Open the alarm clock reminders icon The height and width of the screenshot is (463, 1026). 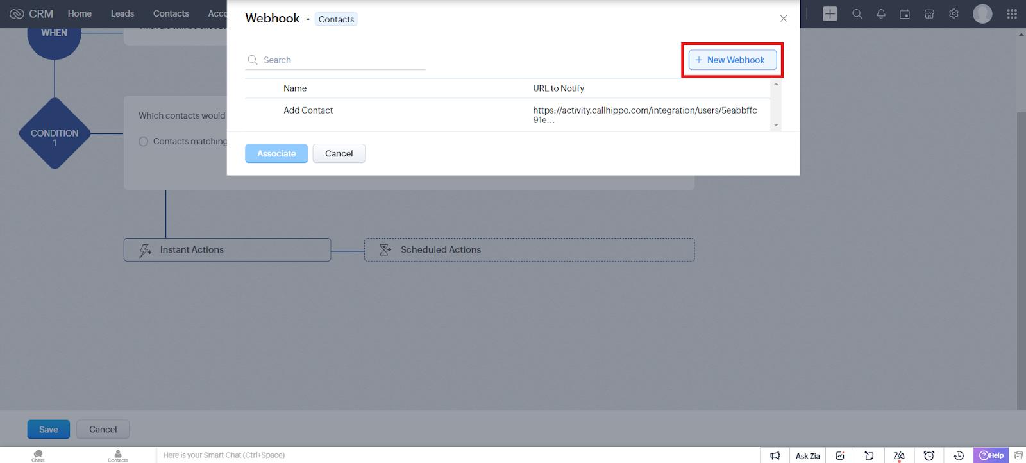[x=929, y=455]
